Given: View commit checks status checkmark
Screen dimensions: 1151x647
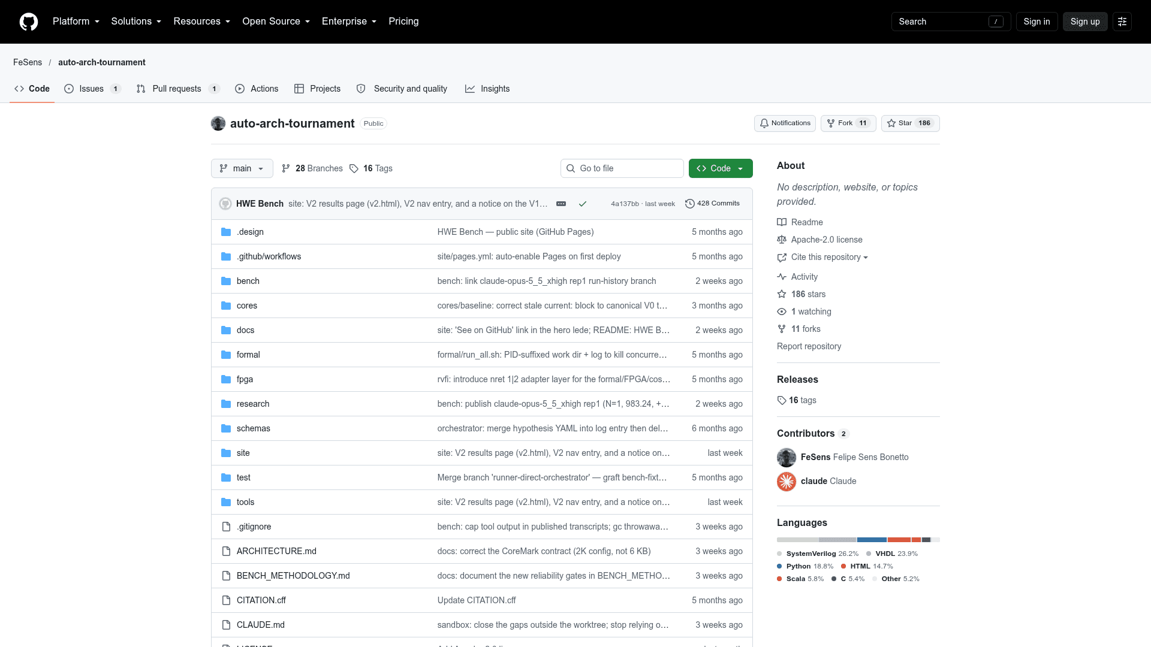Looking at the screenshot, I should point(582,204).
